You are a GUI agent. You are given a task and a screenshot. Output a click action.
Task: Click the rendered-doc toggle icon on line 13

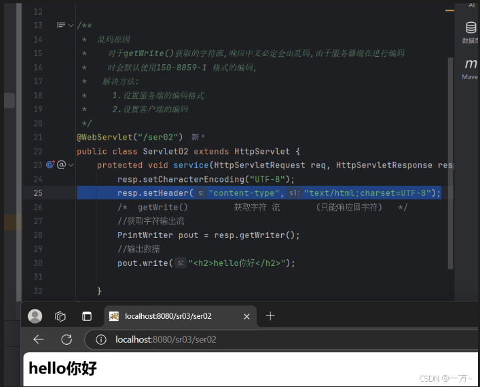click(x=61, y=25)
